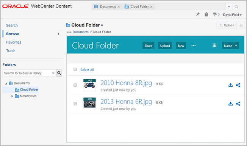Tick checkbox for 2010 Honna 8R.jpg
This screenshot has height=146, width=247.
75,85
